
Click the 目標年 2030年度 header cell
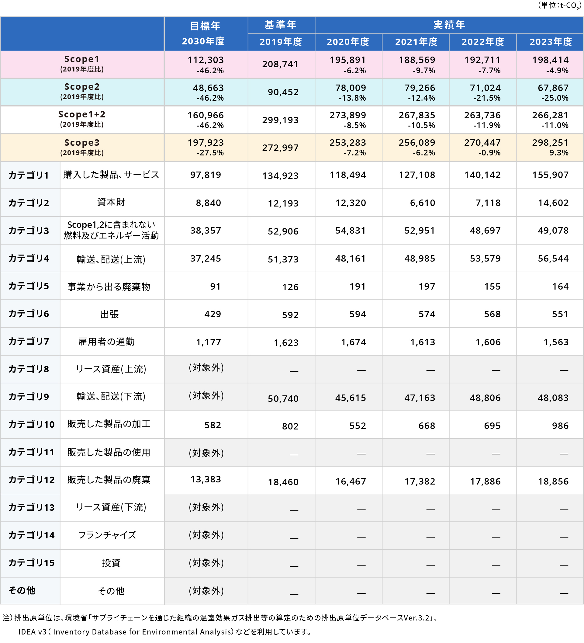click(206, 34)
